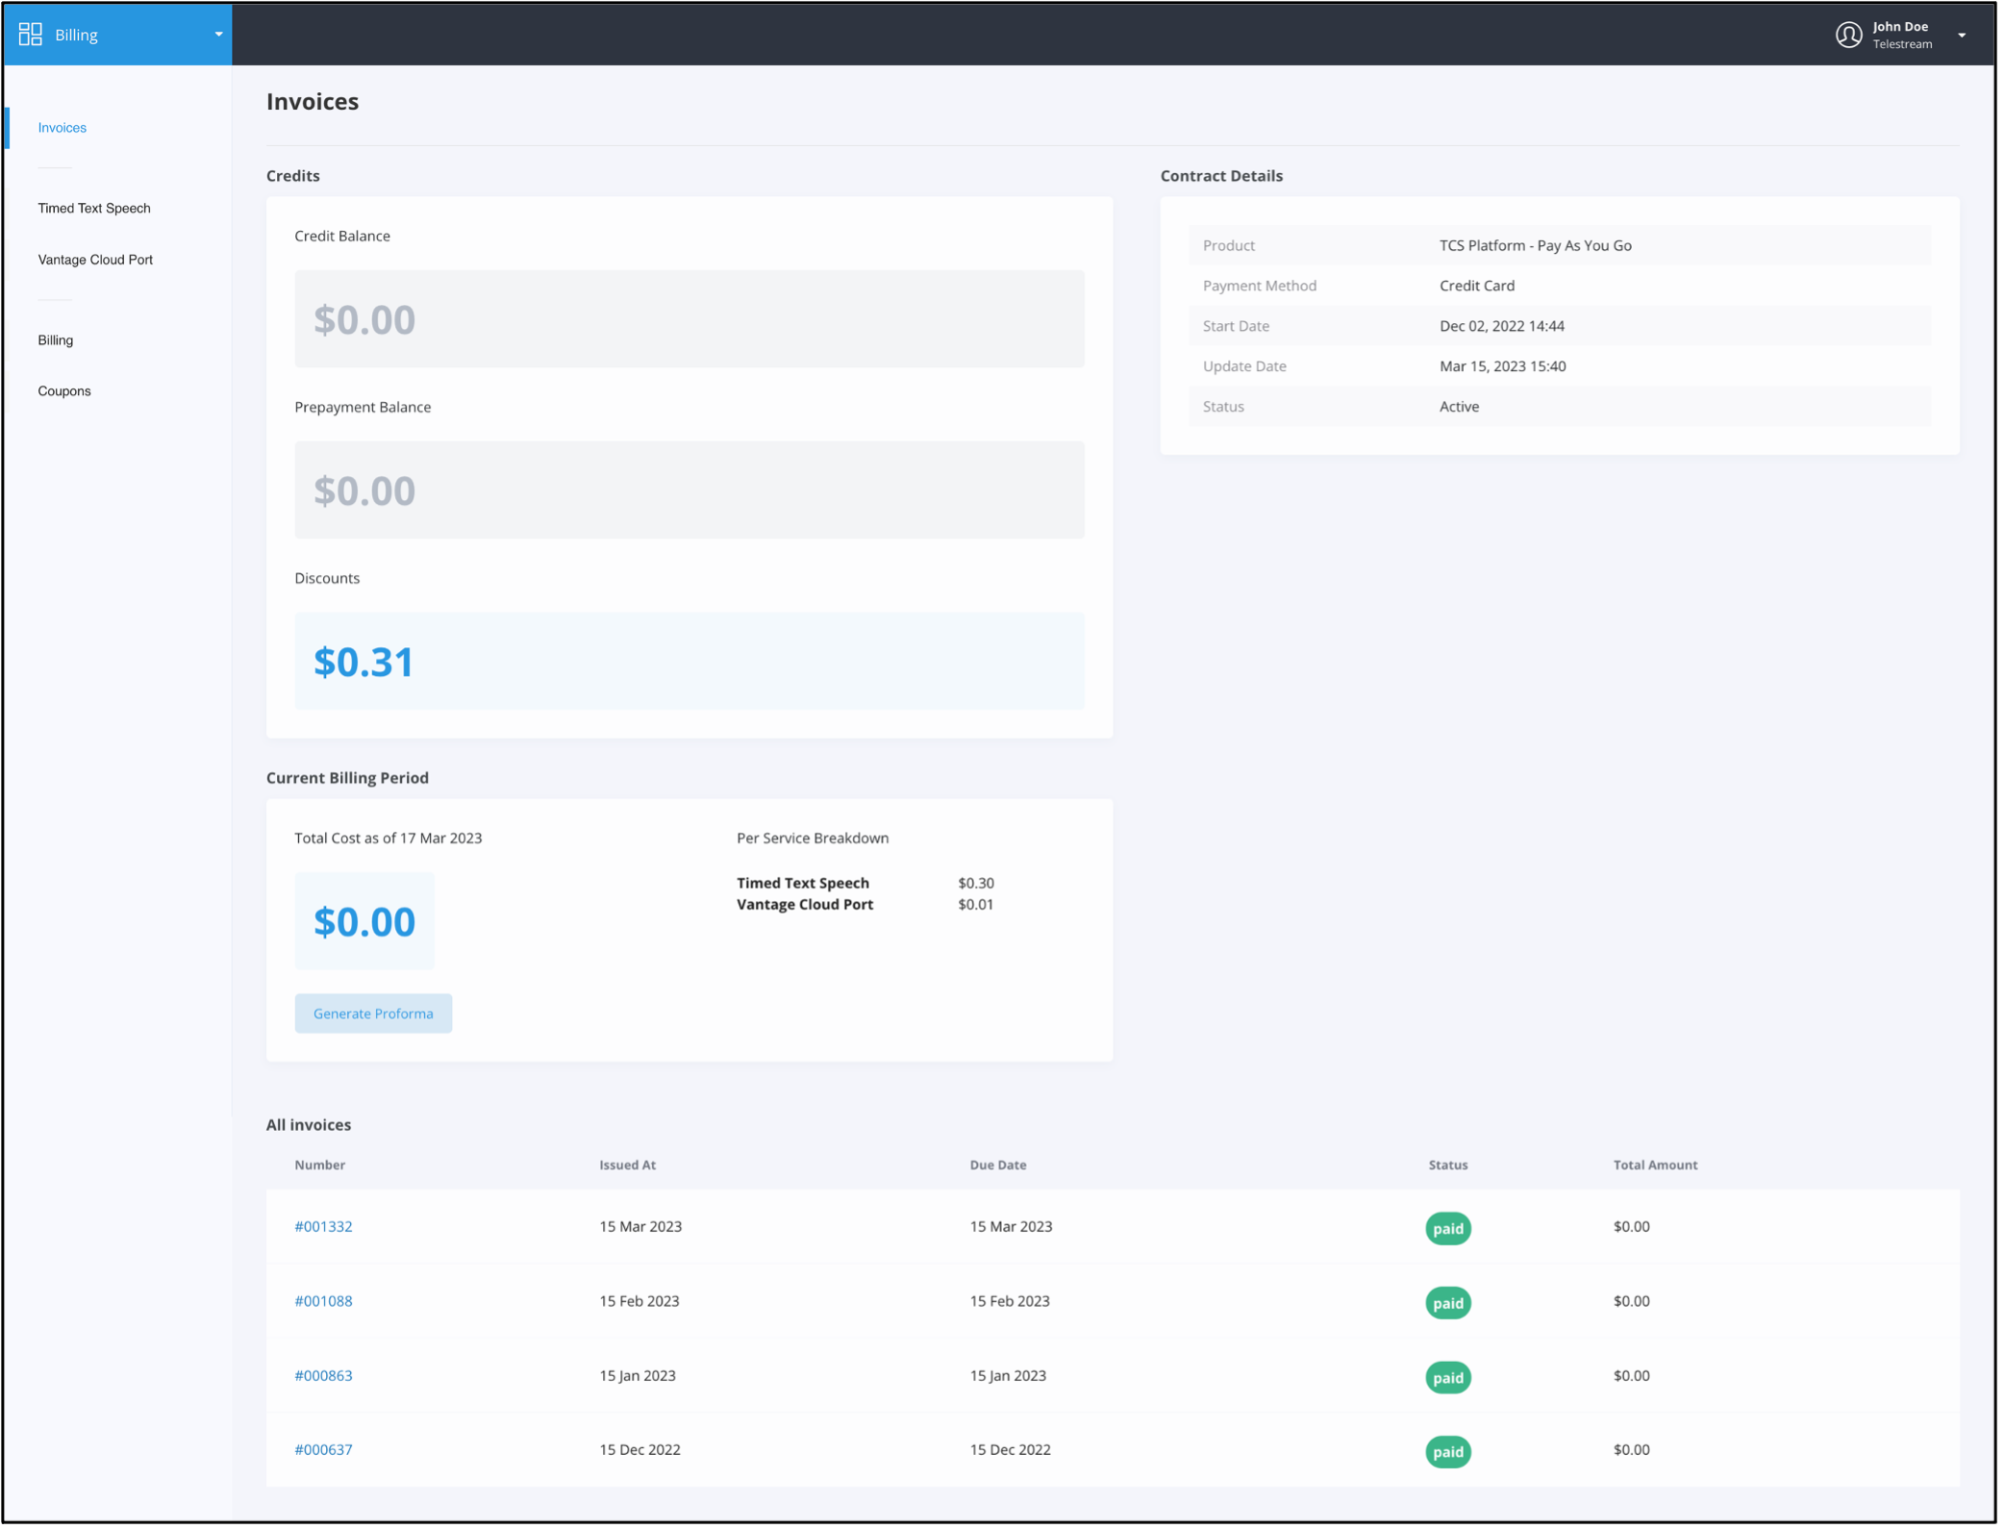Click the user avatar icon
Screen dimensions: 2005x1529
tap(1848, 35)
